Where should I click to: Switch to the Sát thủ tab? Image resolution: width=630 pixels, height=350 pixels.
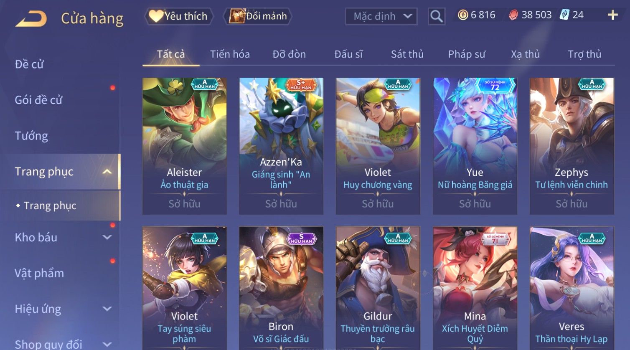pyautogui.click(x=407, y=54)
